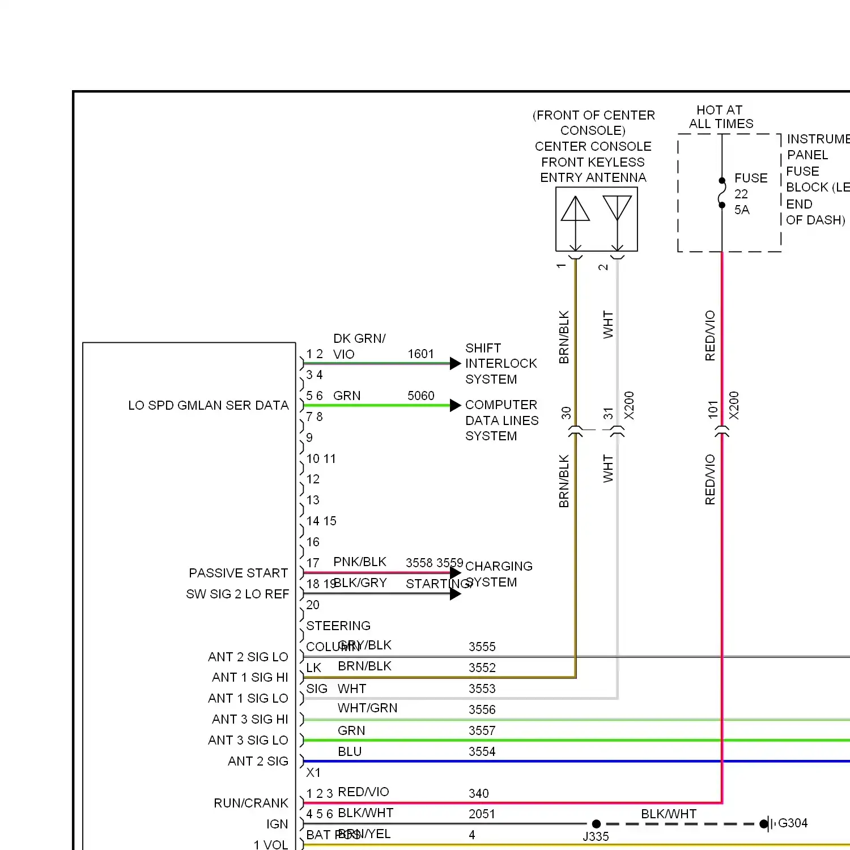This screenshot has width=850, height=850.
Task: Click the Instrument Panel Fuse Block label
Action: (818, 180)
